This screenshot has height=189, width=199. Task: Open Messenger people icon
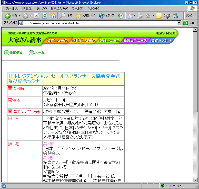[175, 16]
